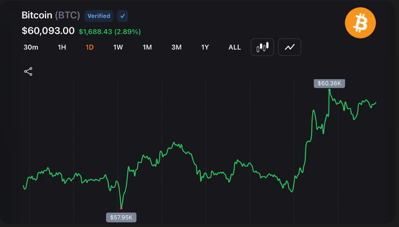This screenshot has width=399, height=227.
Task: Click the $1,688.43 (2.89%) change value
Action: [x=110, y=32]
